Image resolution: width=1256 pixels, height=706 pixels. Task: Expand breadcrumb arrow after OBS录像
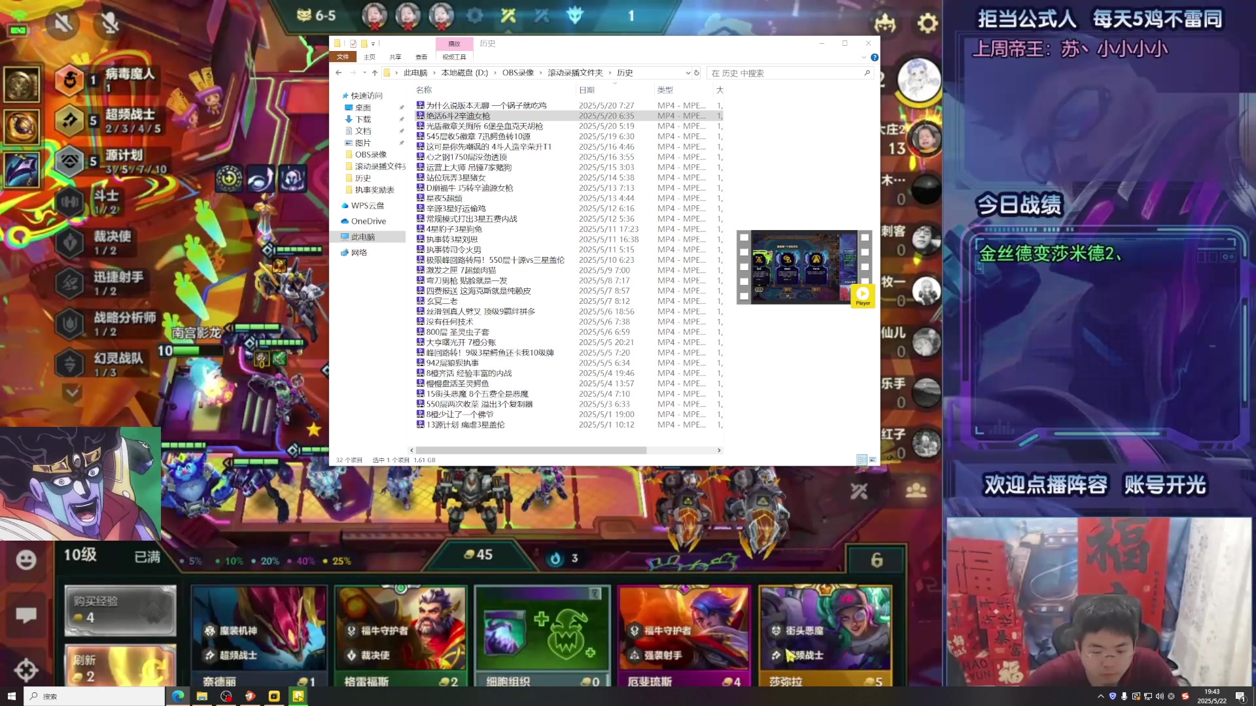[x=540, y=73]
